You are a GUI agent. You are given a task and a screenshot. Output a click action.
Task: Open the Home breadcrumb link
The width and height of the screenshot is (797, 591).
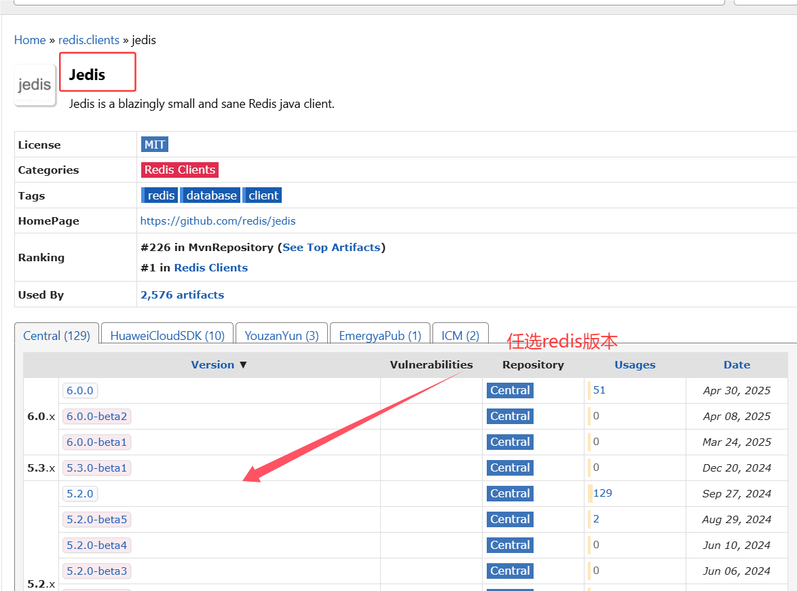pyautogui.click(x=30, y=40)
